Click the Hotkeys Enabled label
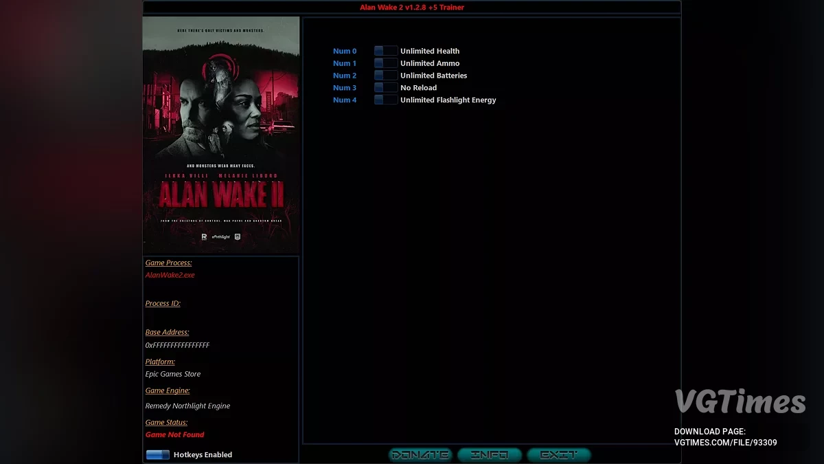Viewport: 824px width, 464px height. coord(203,455)
